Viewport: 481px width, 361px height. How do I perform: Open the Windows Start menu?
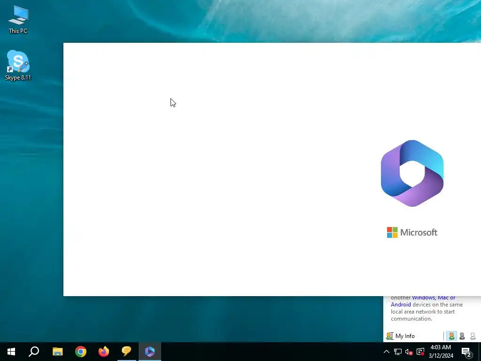(11, 352)
